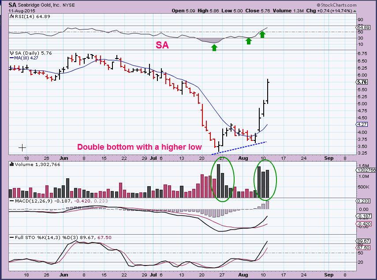The width and height of the screenshot is (377, 280).
Task: Click the 1.5M volume axis label
Action: [363, 166]
